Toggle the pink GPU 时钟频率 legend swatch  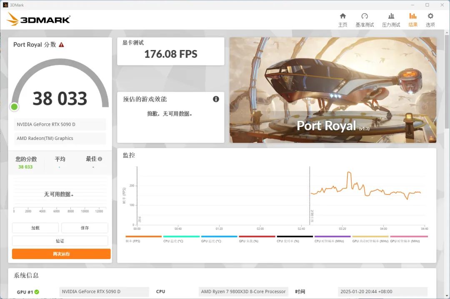tap(409, 237)
